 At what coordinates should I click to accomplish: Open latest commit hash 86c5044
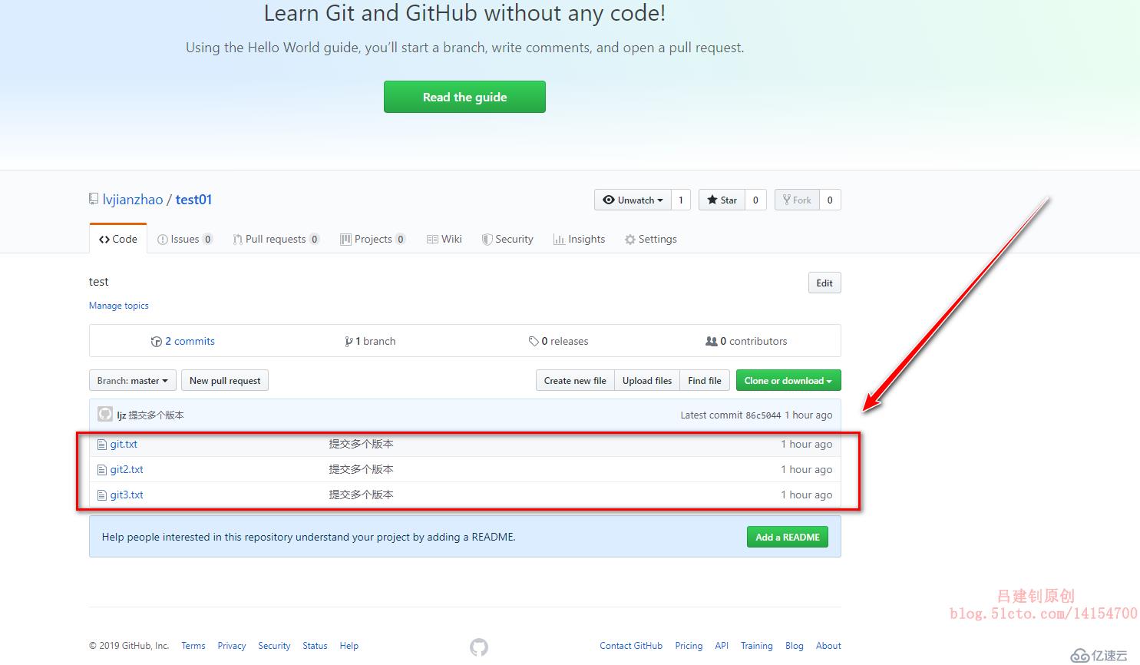pyautogui.click(x=763, y=415)
